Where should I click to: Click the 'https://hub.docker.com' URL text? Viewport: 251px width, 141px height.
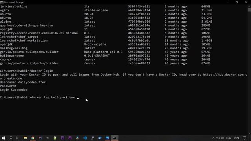point(223,75)
